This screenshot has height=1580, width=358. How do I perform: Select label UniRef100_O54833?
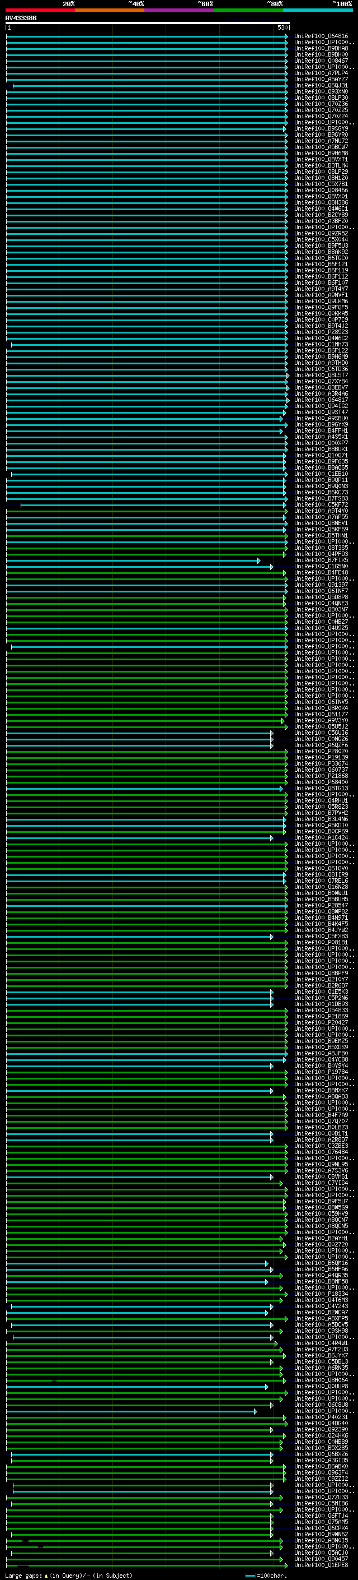(321, 1010)
